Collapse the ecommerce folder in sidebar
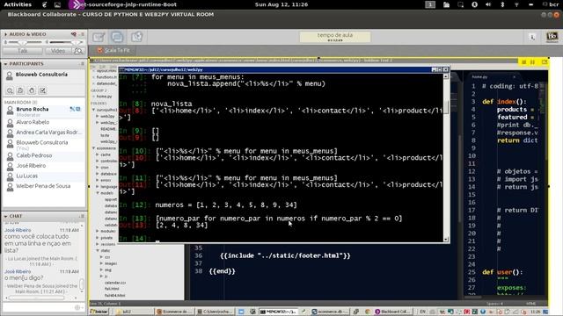Image resolution: width=563 pixels, height=316 pixels. click(x=94, y=148)
